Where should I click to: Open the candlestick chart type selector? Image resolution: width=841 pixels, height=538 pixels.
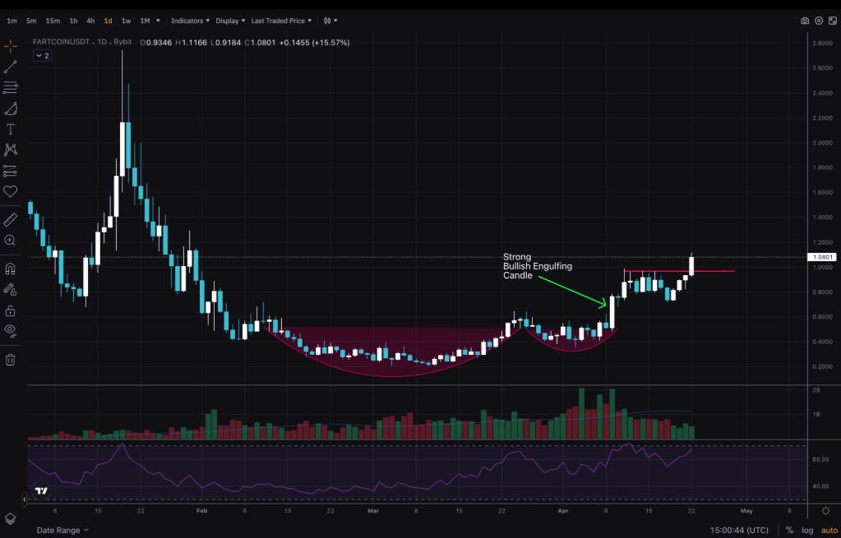[327, 21]
